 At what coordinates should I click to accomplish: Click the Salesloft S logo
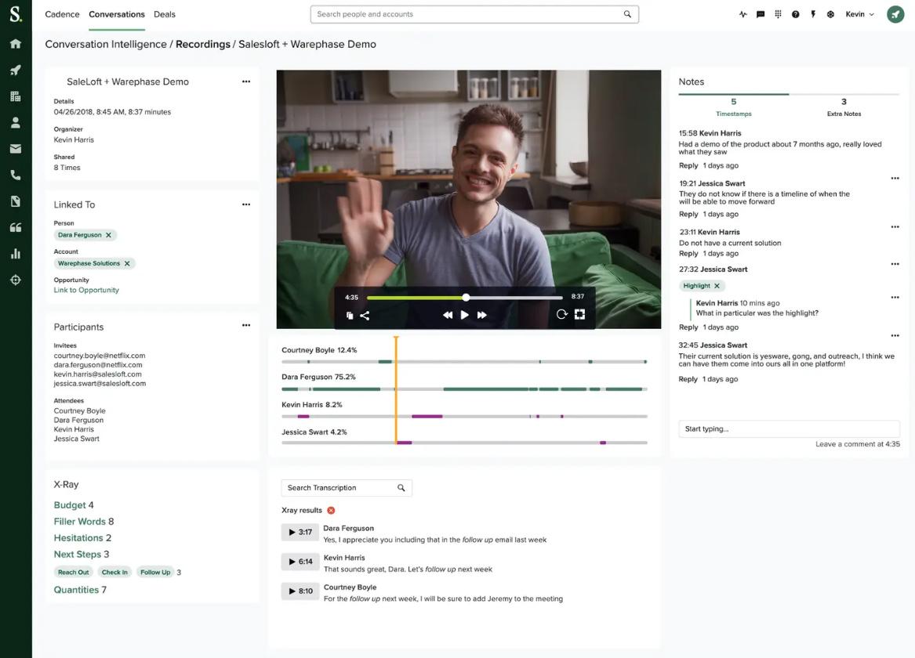(x=16, y=14)
